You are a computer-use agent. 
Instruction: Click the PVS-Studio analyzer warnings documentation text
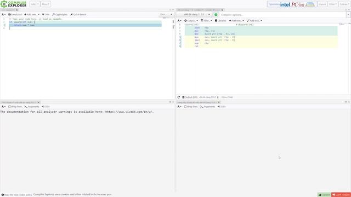pos(77,112)
